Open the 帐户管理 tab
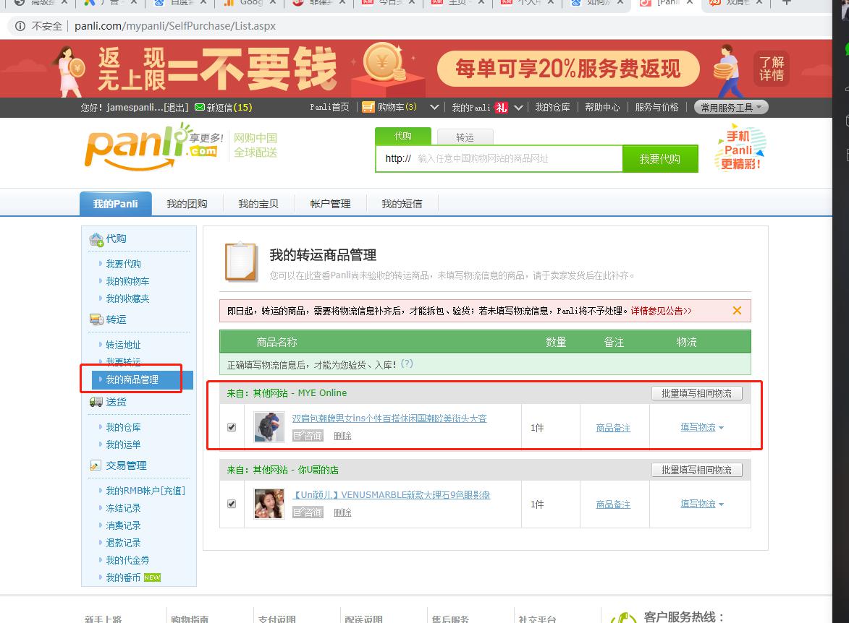849x623 pixels. [x=330, y=203]
